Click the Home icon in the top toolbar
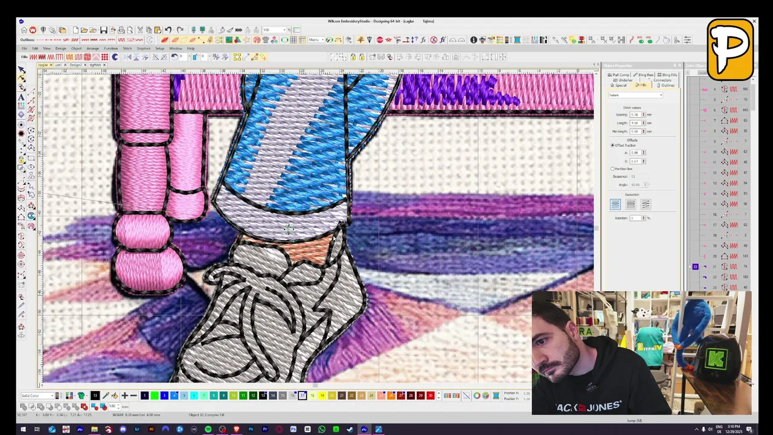 (x=24, y=30)
